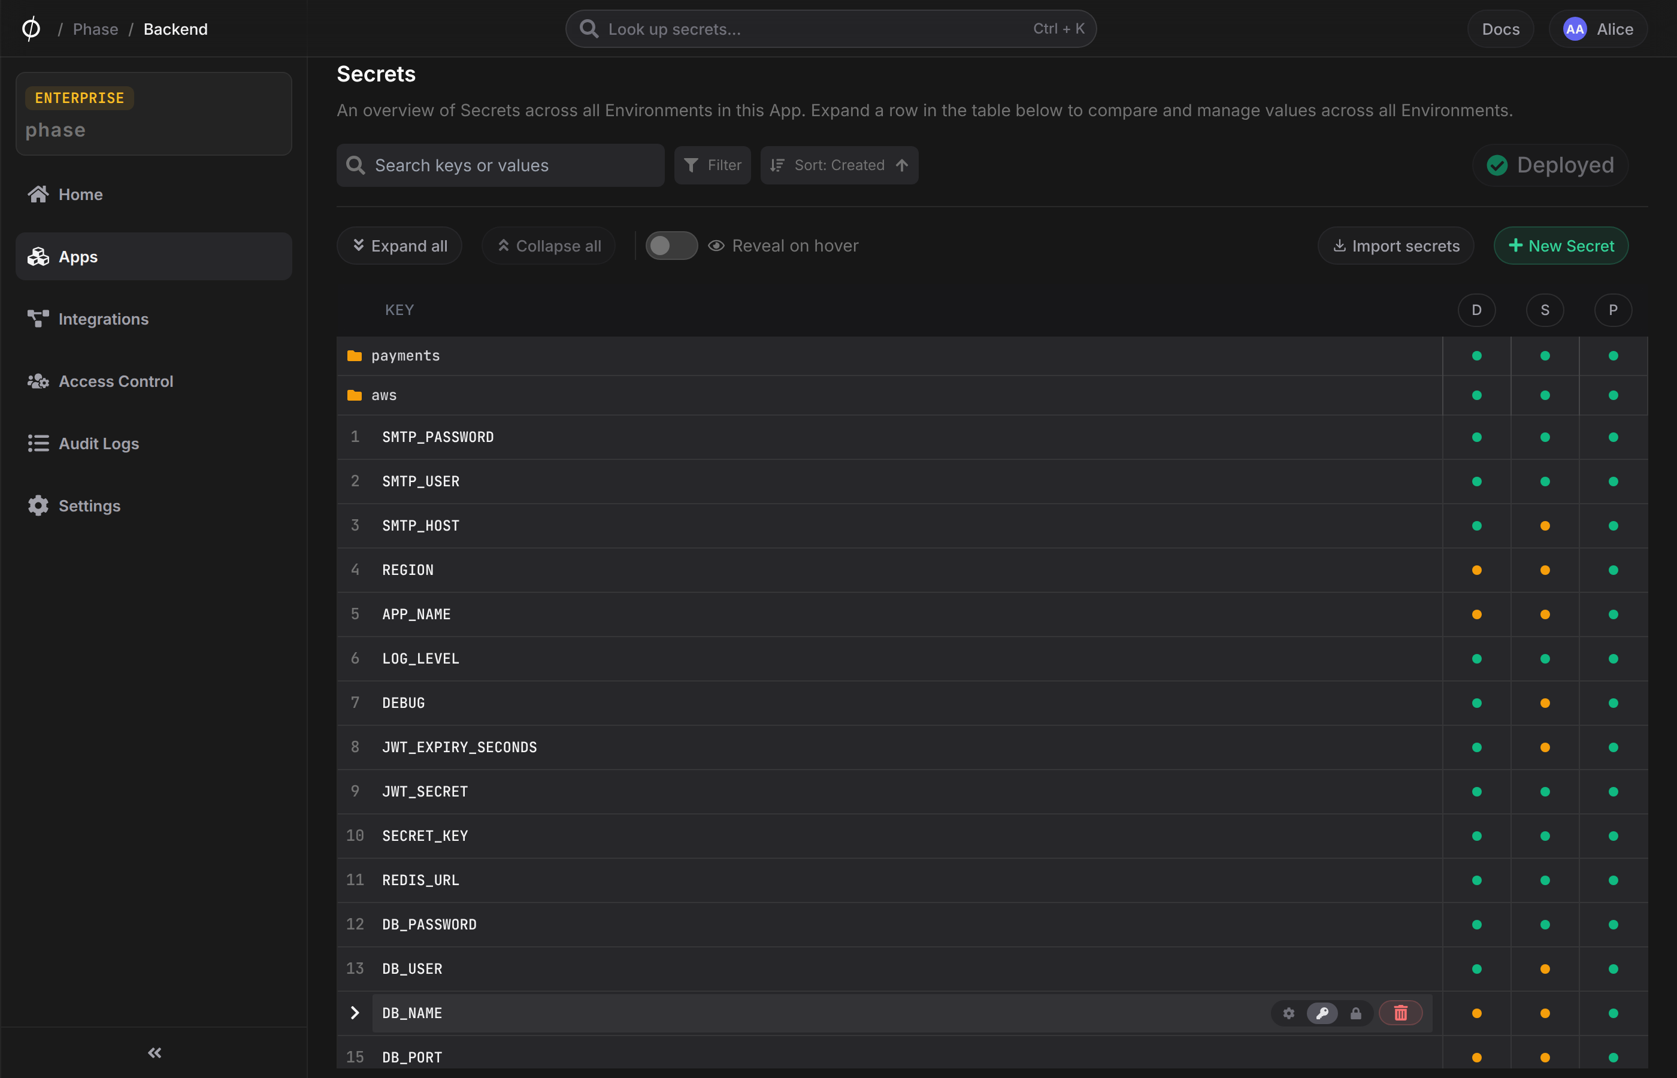Expand the DB_NAME row chevron

click(x=354, y=1013)
